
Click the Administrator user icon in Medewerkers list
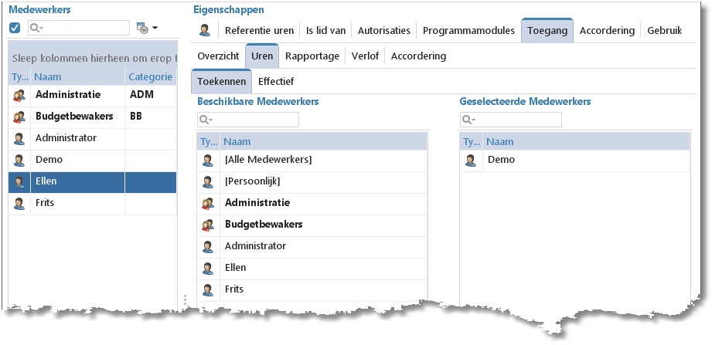pyautogui.click(x=19, y=139)
